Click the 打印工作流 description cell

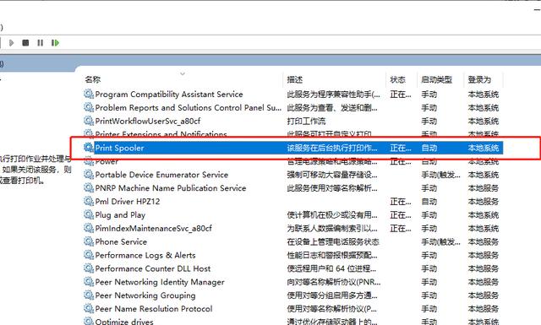(x=306, y=121)
